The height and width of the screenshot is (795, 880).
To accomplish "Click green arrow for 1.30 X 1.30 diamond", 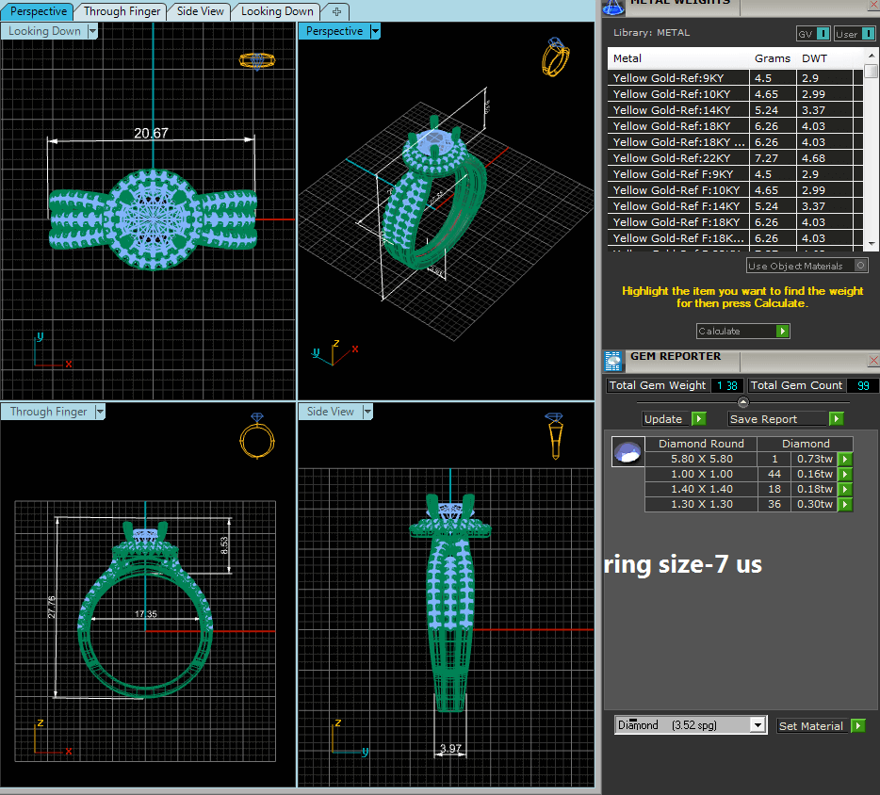I will (845, 505).
